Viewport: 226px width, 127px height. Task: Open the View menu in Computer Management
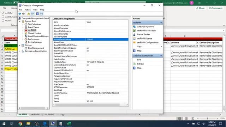[x=35, y=10]
